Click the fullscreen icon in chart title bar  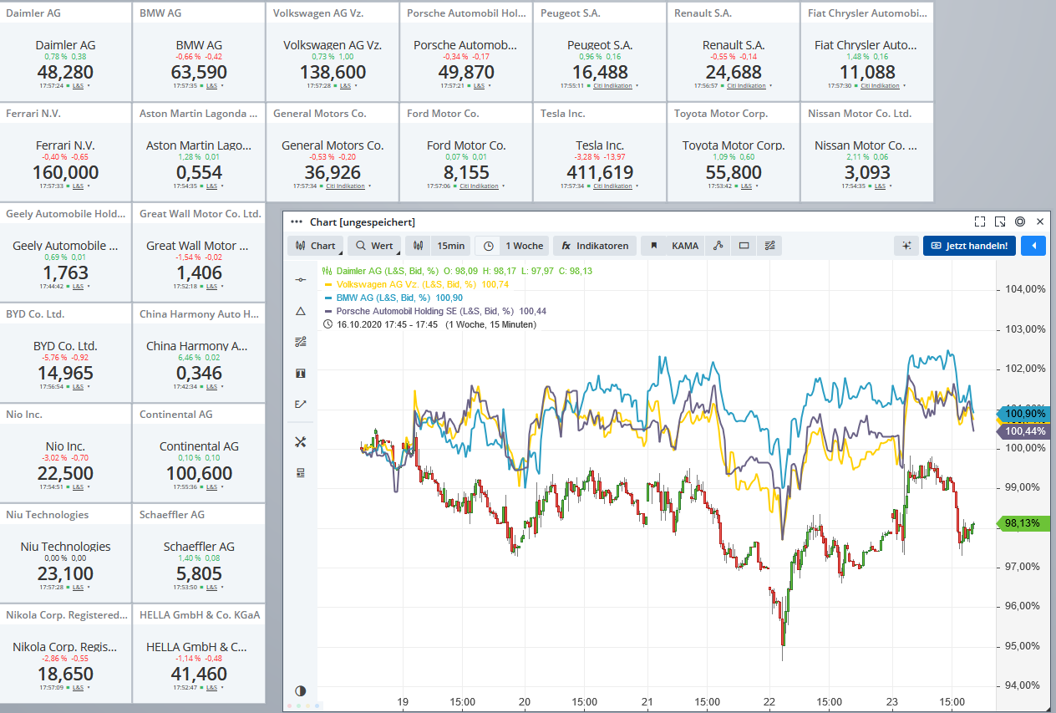coord(980,222)
